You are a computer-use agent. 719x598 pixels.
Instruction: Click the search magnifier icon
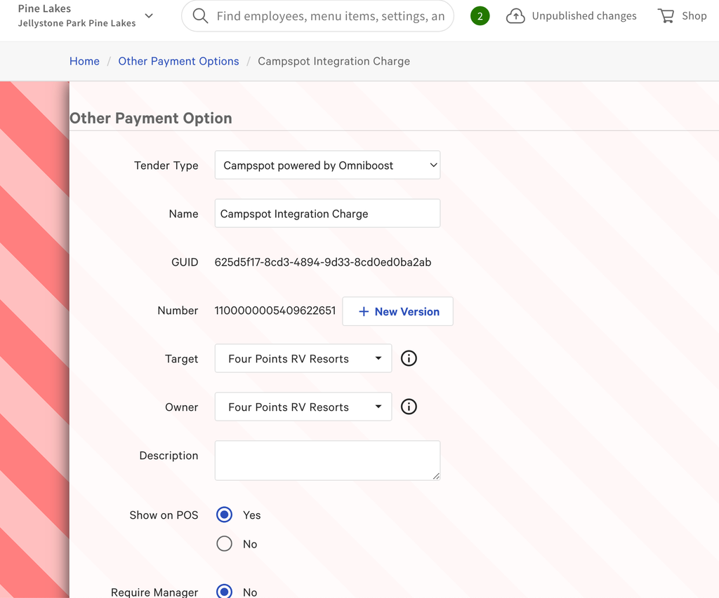pos(200,16)
